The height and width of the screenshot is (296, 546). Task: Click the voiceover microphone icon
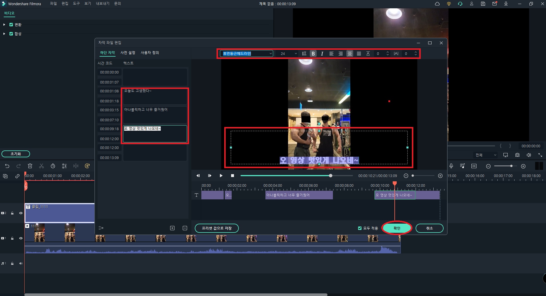451,166
